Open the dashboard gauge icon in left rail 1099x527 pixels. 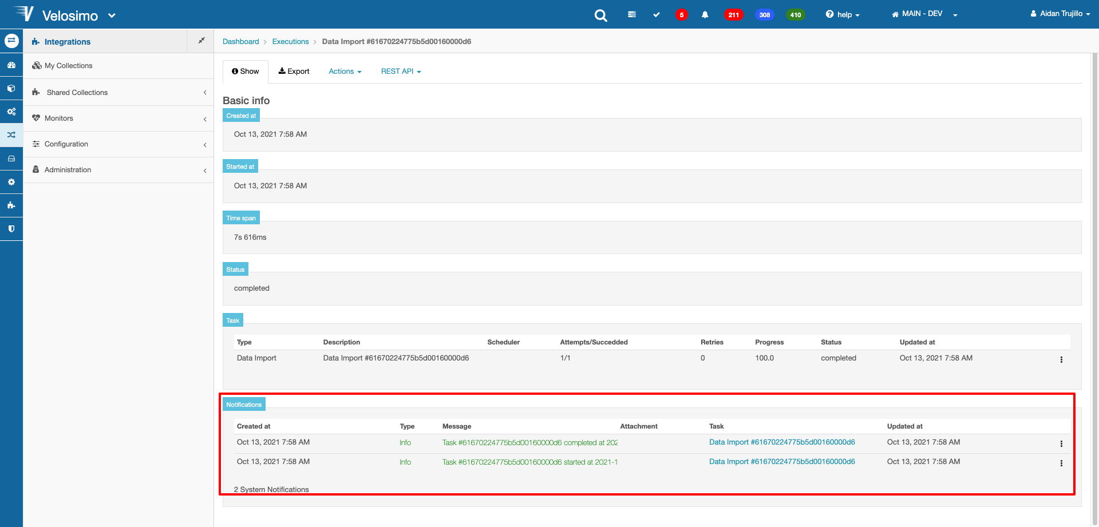click(11, 65)
